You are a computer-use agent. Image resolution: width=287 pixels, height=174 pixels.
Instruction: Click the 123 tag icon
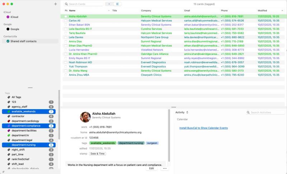tap(9, 102)
